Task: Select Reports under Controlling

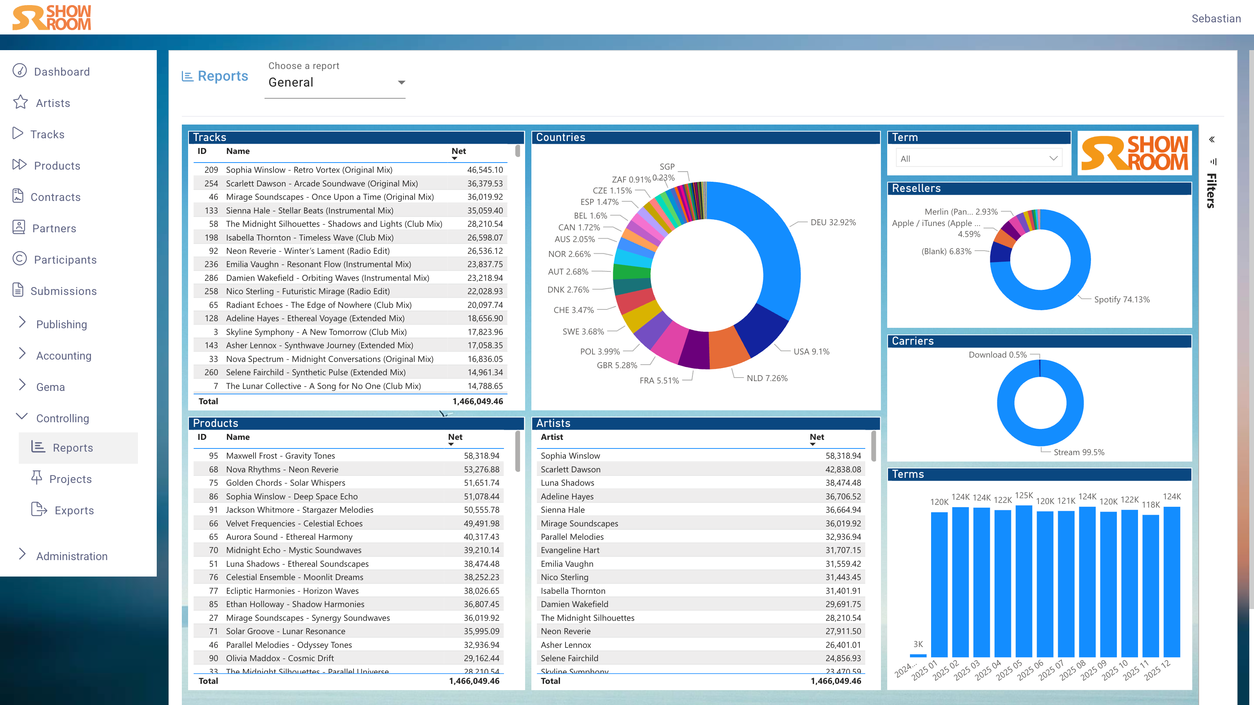Action: click(x=73, y=448)
